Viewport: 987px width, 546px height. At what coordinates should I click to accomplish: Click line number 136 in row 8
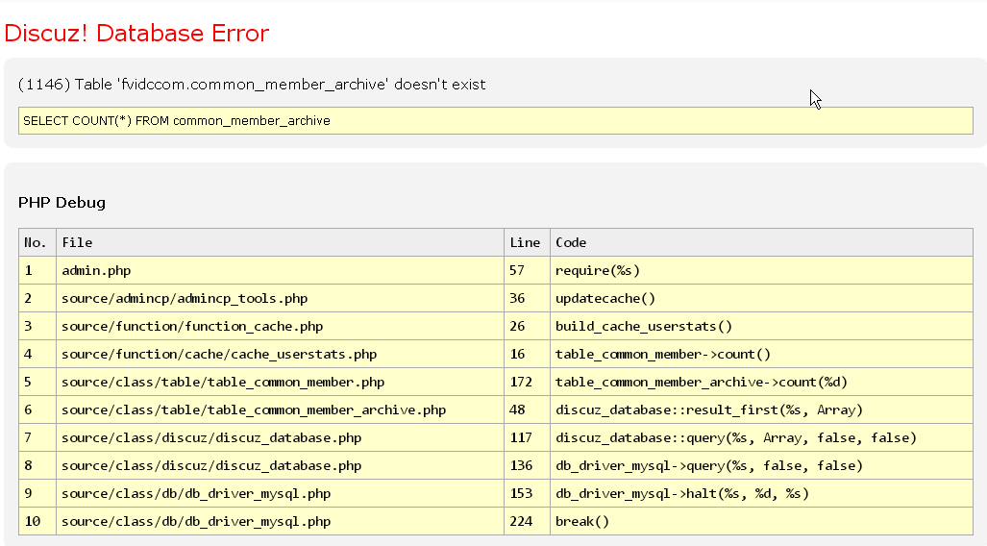point(521,465)
